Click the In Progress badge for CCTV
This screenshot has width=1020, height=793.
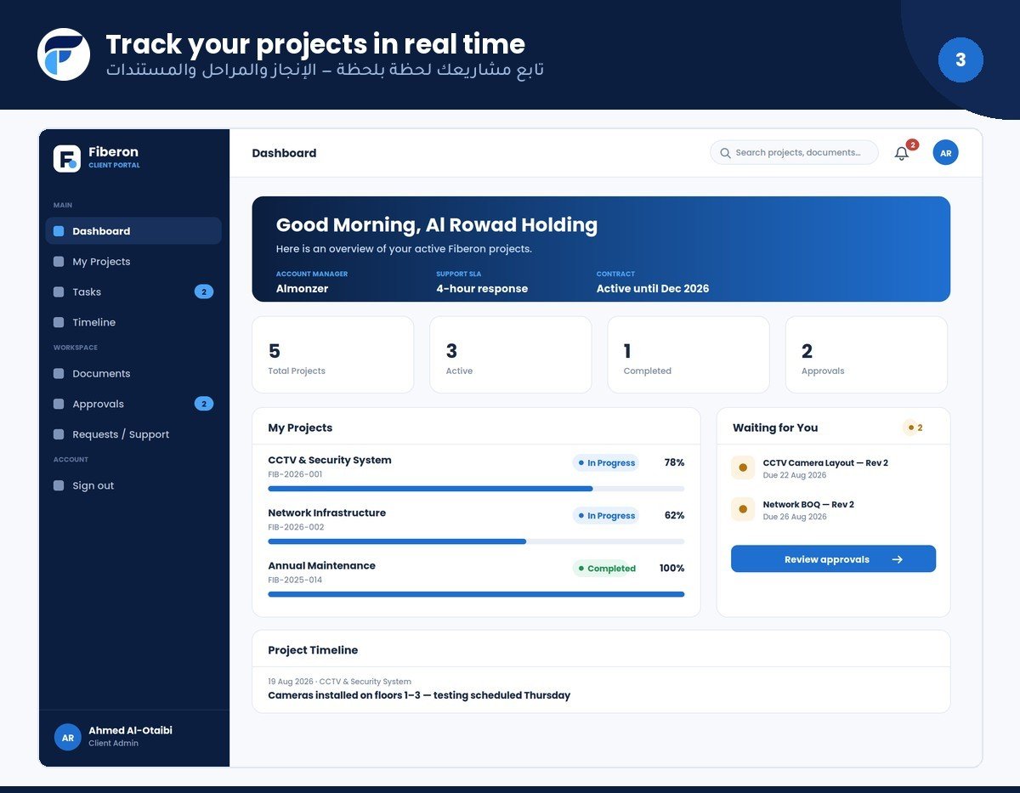pyautogui.click(x=606, y=463)
